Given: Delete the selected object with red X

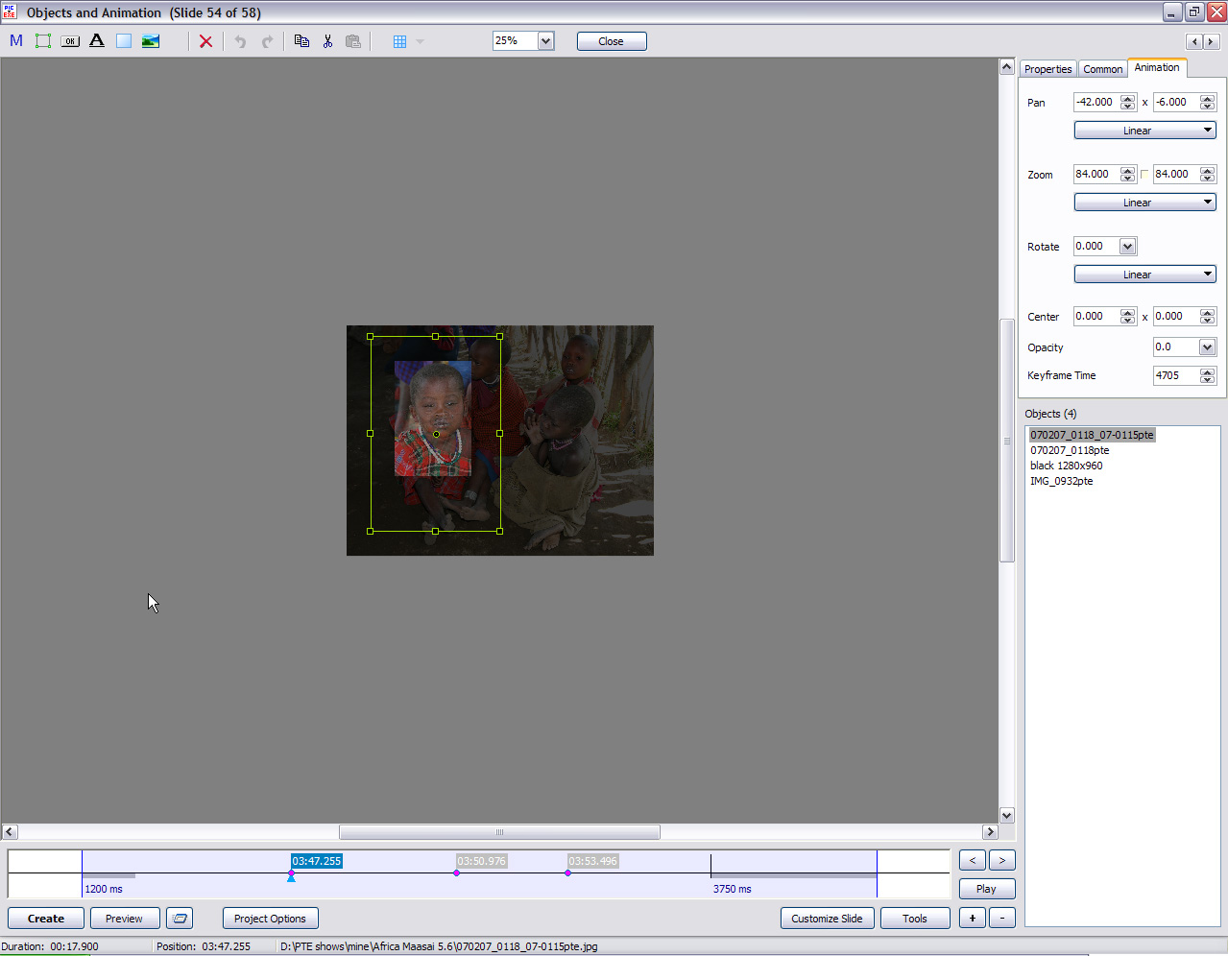Looking at the screenshot, I should tap(205, 41).
